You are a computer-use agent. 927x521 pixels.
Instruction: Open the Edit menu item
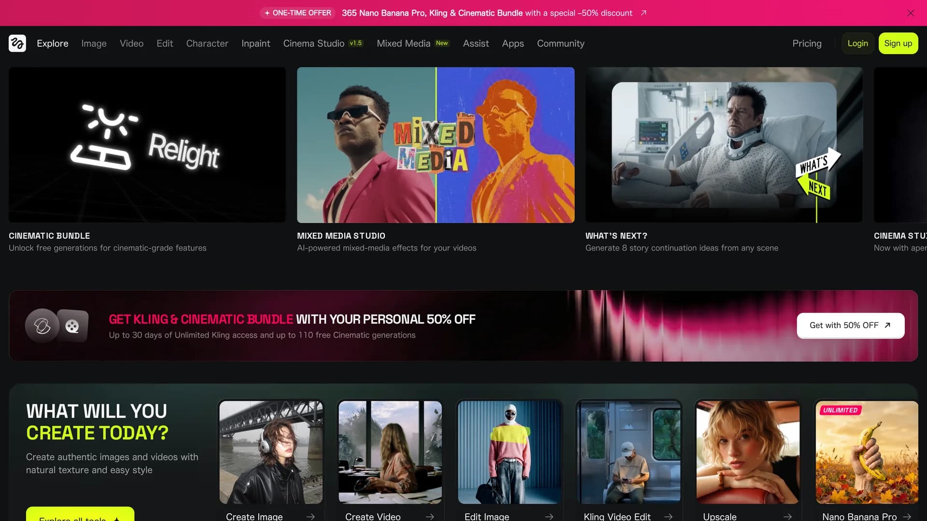(x=165, y=43)
